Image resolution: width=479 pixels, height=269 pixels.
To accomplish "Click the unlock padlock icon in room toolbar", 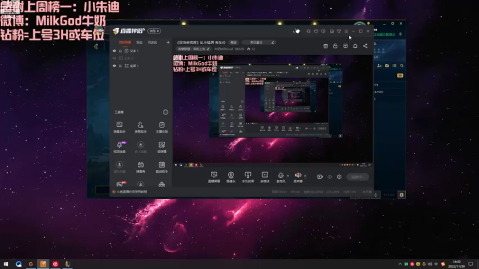I will tap(335, 46).
